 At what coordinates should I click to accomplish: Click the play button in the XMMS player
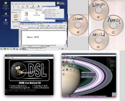click(84, 77)
